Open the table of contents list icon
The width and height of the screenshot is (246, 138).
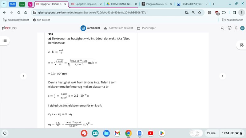tap(5, 40)
